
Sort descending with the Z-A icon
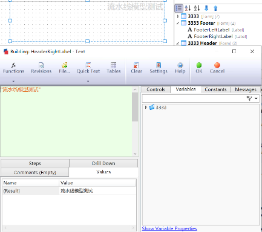(x=197, y=8)
